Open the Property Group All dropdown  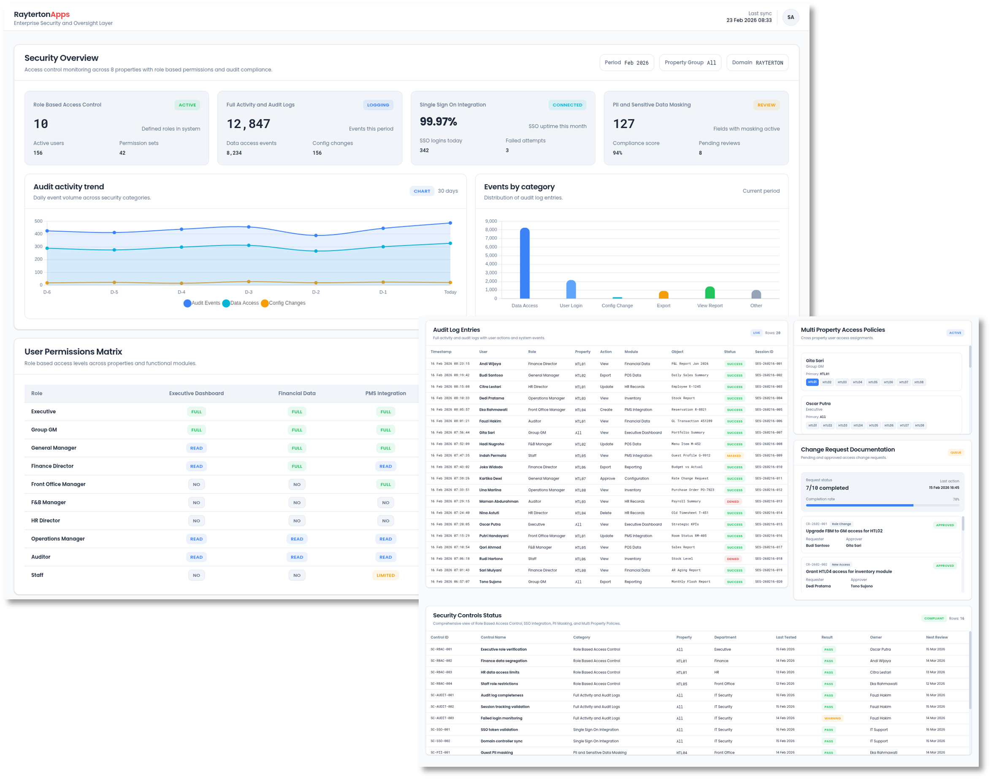tap(690, 62)
